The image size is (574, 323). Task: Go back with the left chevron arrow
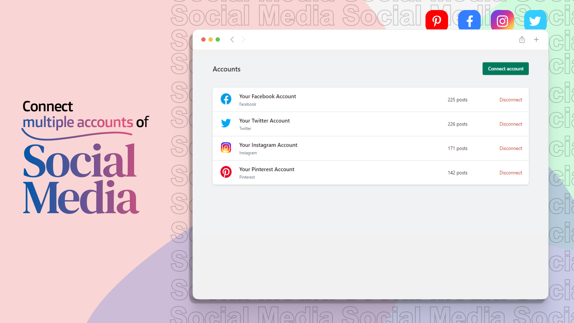(232, 39)
